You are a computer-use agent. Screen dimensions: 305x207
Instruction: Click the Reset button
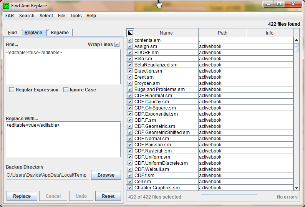[108, 196]
